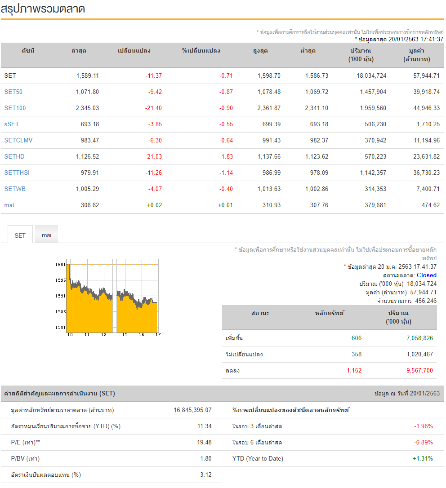The height and width of the screenshot is (488, 446).
Task: Open the SET100 index link
Action: click(15, 108)
